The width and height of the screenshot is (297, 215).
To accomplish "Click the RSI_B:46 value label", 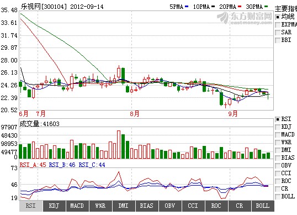I will (x=62, y=165).
